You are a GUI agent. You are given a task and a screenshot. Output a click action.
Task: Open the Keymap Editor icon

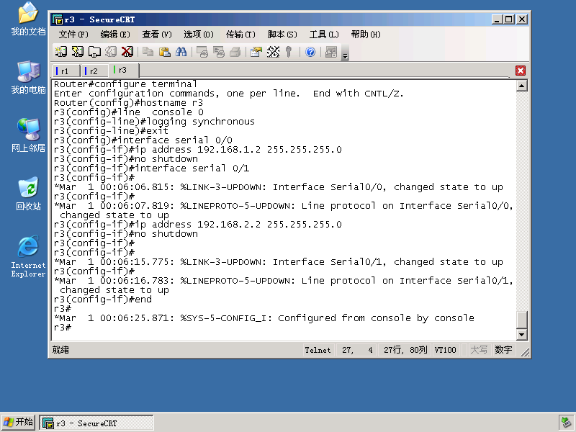point(273,52)
